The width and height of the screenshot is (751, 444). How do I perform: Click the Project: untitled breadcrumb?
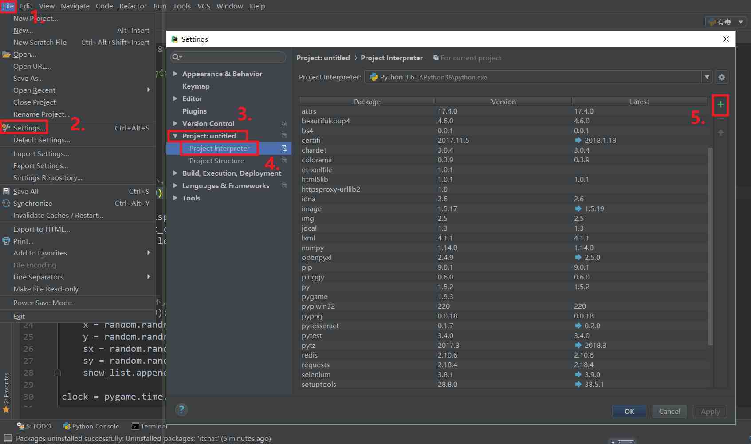[323, 58]
